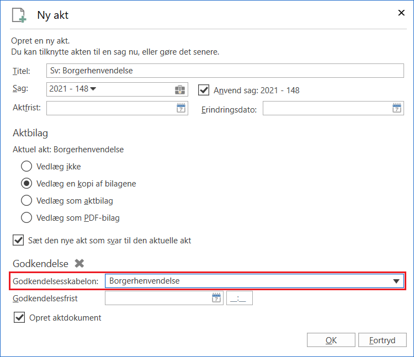Click in the Titel text field

[x=226, y=71]
